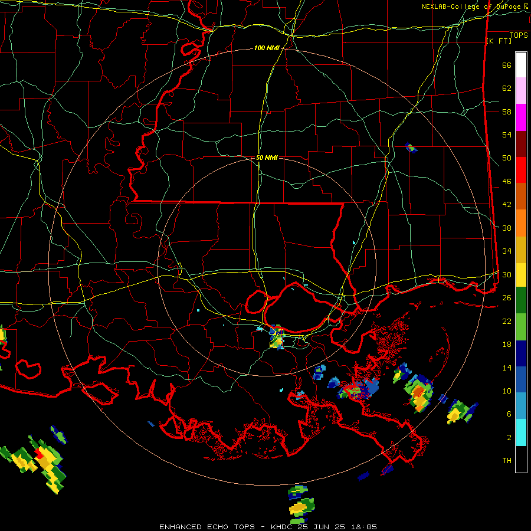Select the black TH threshold legend segment
Viewport: 531px width, 531px height.
521,459
